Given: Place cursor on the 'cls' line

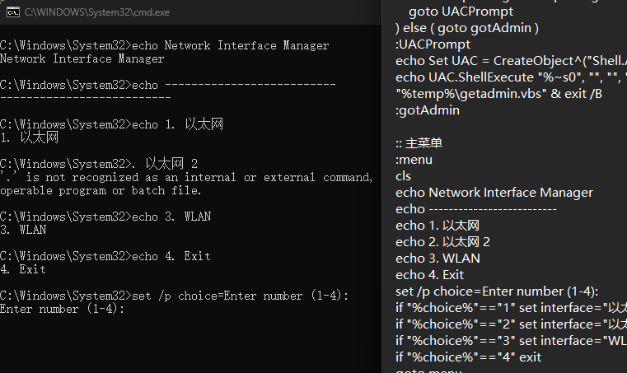Looking at the screenshot, I should [403, 176].
